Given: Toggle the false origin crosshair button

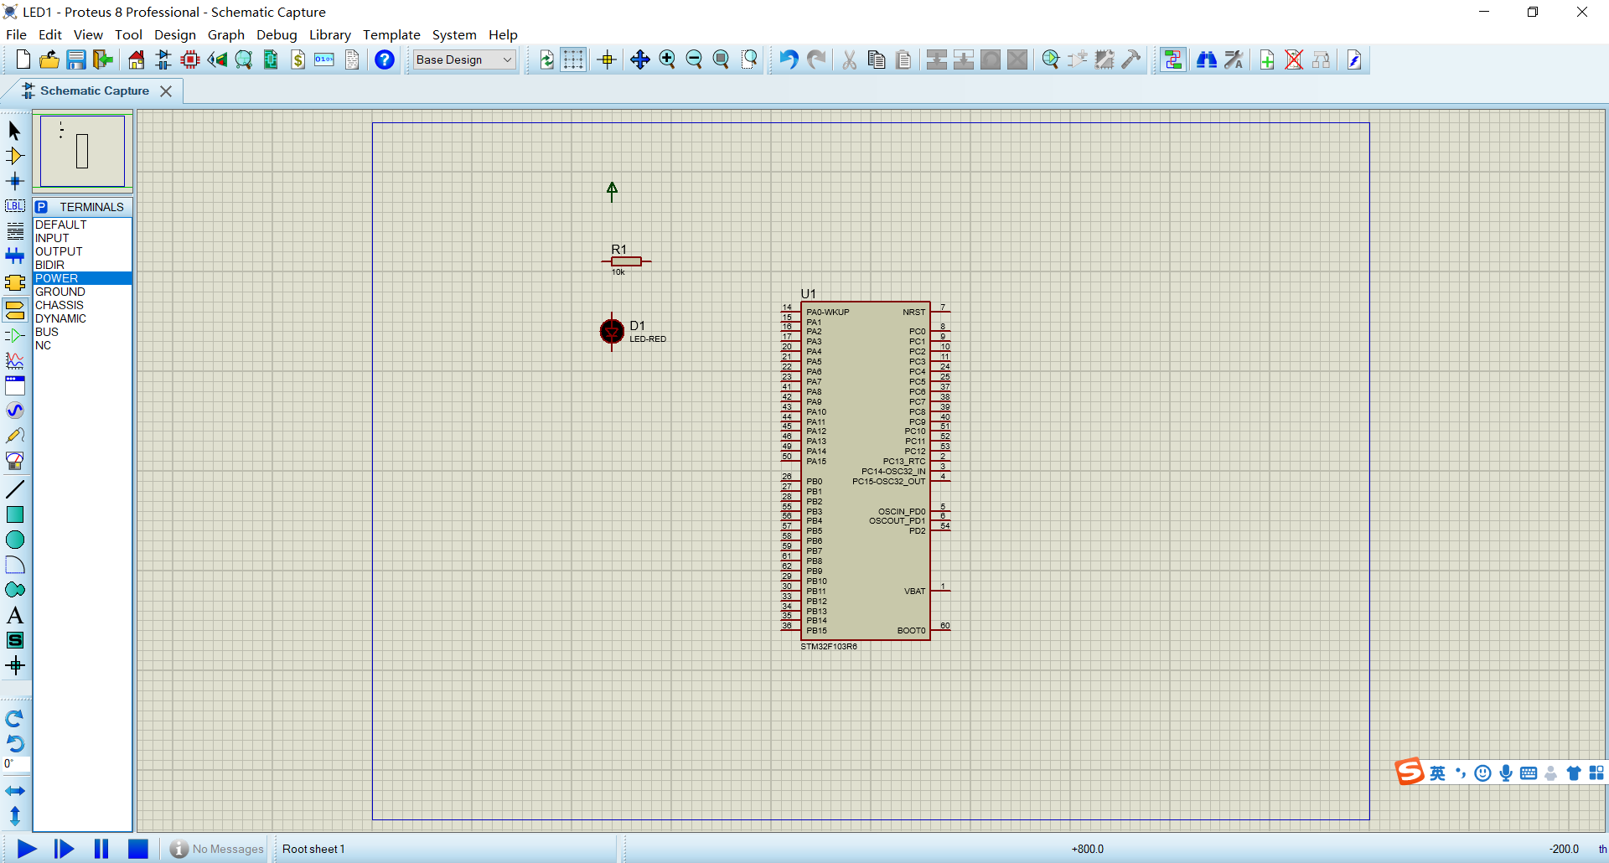Looking at the screenshot, I should [x=608, y=59].
